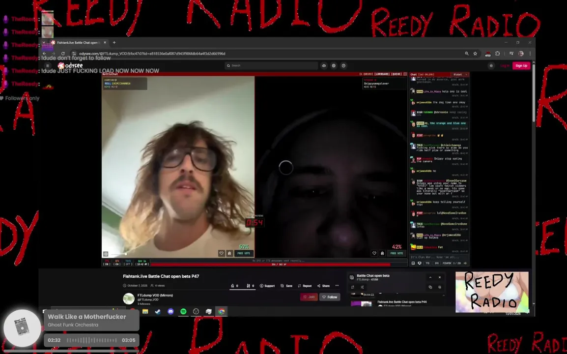Like left contestant with heart icon

[221, 253]
